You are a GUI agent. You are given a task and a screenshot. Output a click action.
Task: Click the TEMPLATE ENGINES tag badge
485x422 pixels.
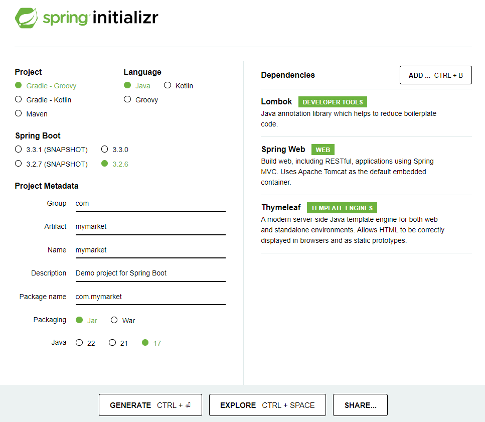click(x=342, y=208)
